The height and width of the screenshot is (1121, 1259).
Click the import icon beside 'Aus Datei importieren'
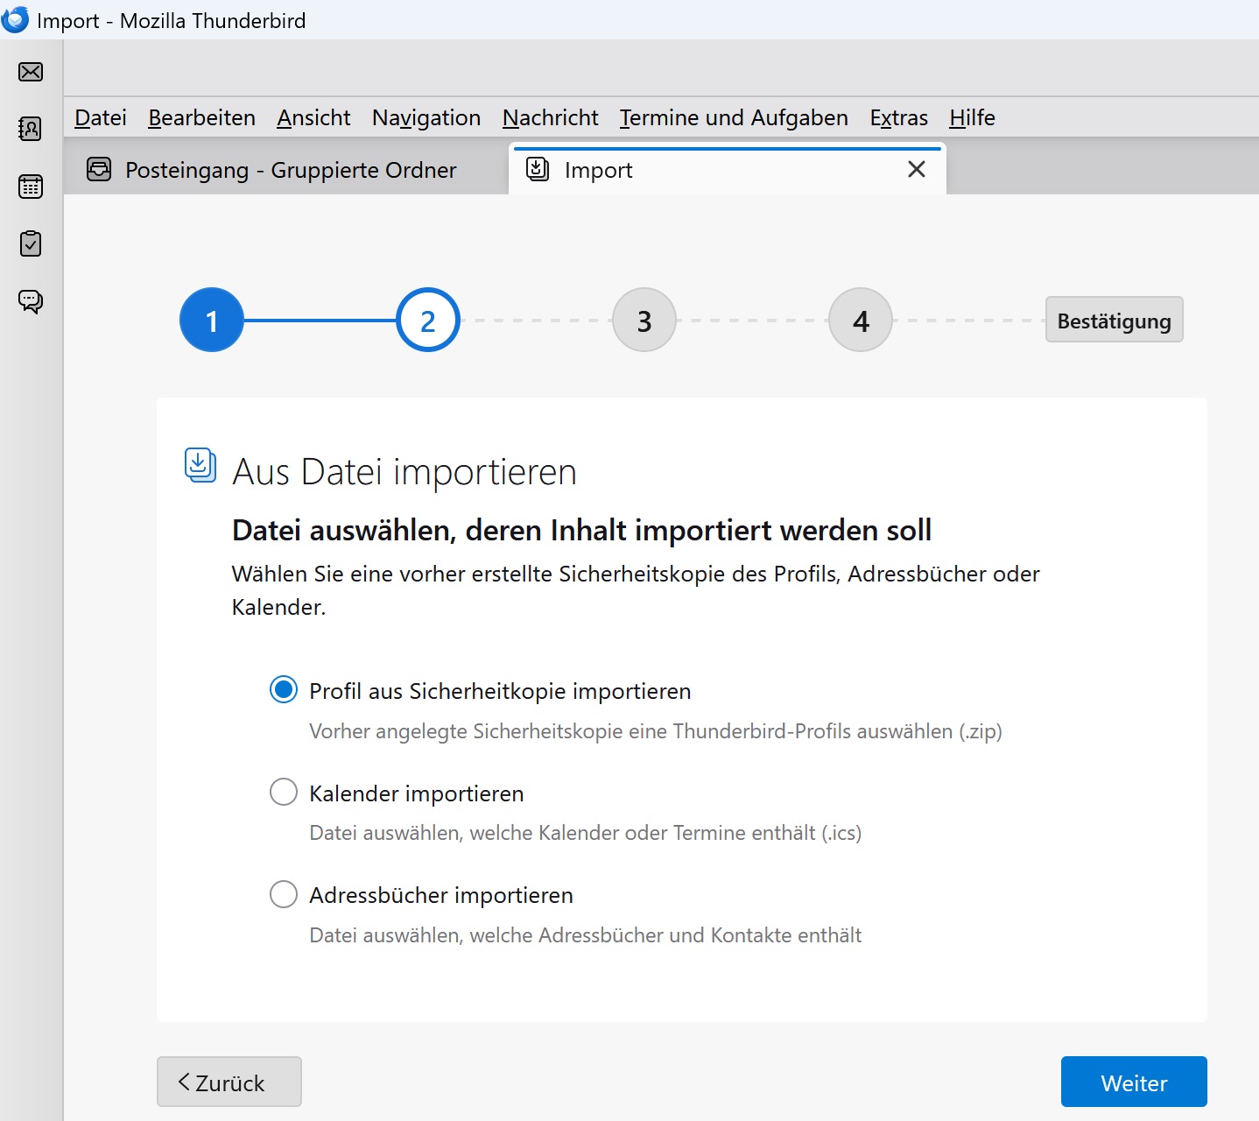tap(200, 465)
